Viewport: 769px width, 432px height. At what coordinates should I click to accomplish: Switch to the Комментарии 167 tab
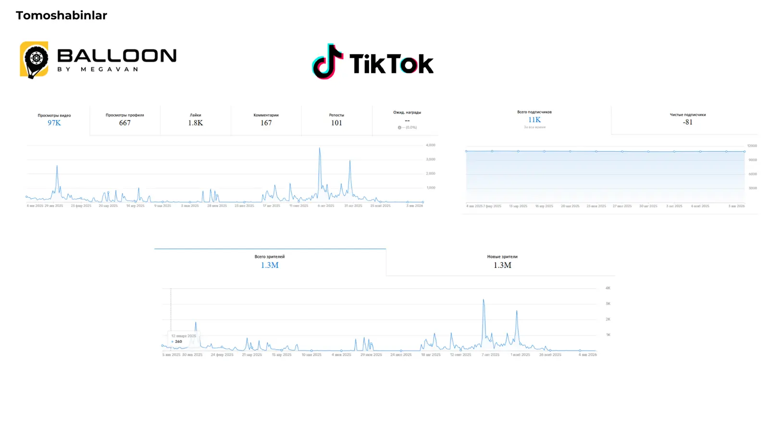[x=266, y=120]
